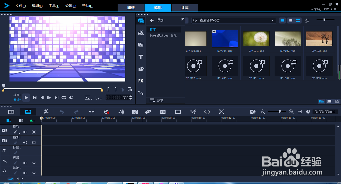Viewport: 341px width, 184px height.
Task: Click the stretch-to-fit arrows icon in timeline toolbar
Action: 92,112
